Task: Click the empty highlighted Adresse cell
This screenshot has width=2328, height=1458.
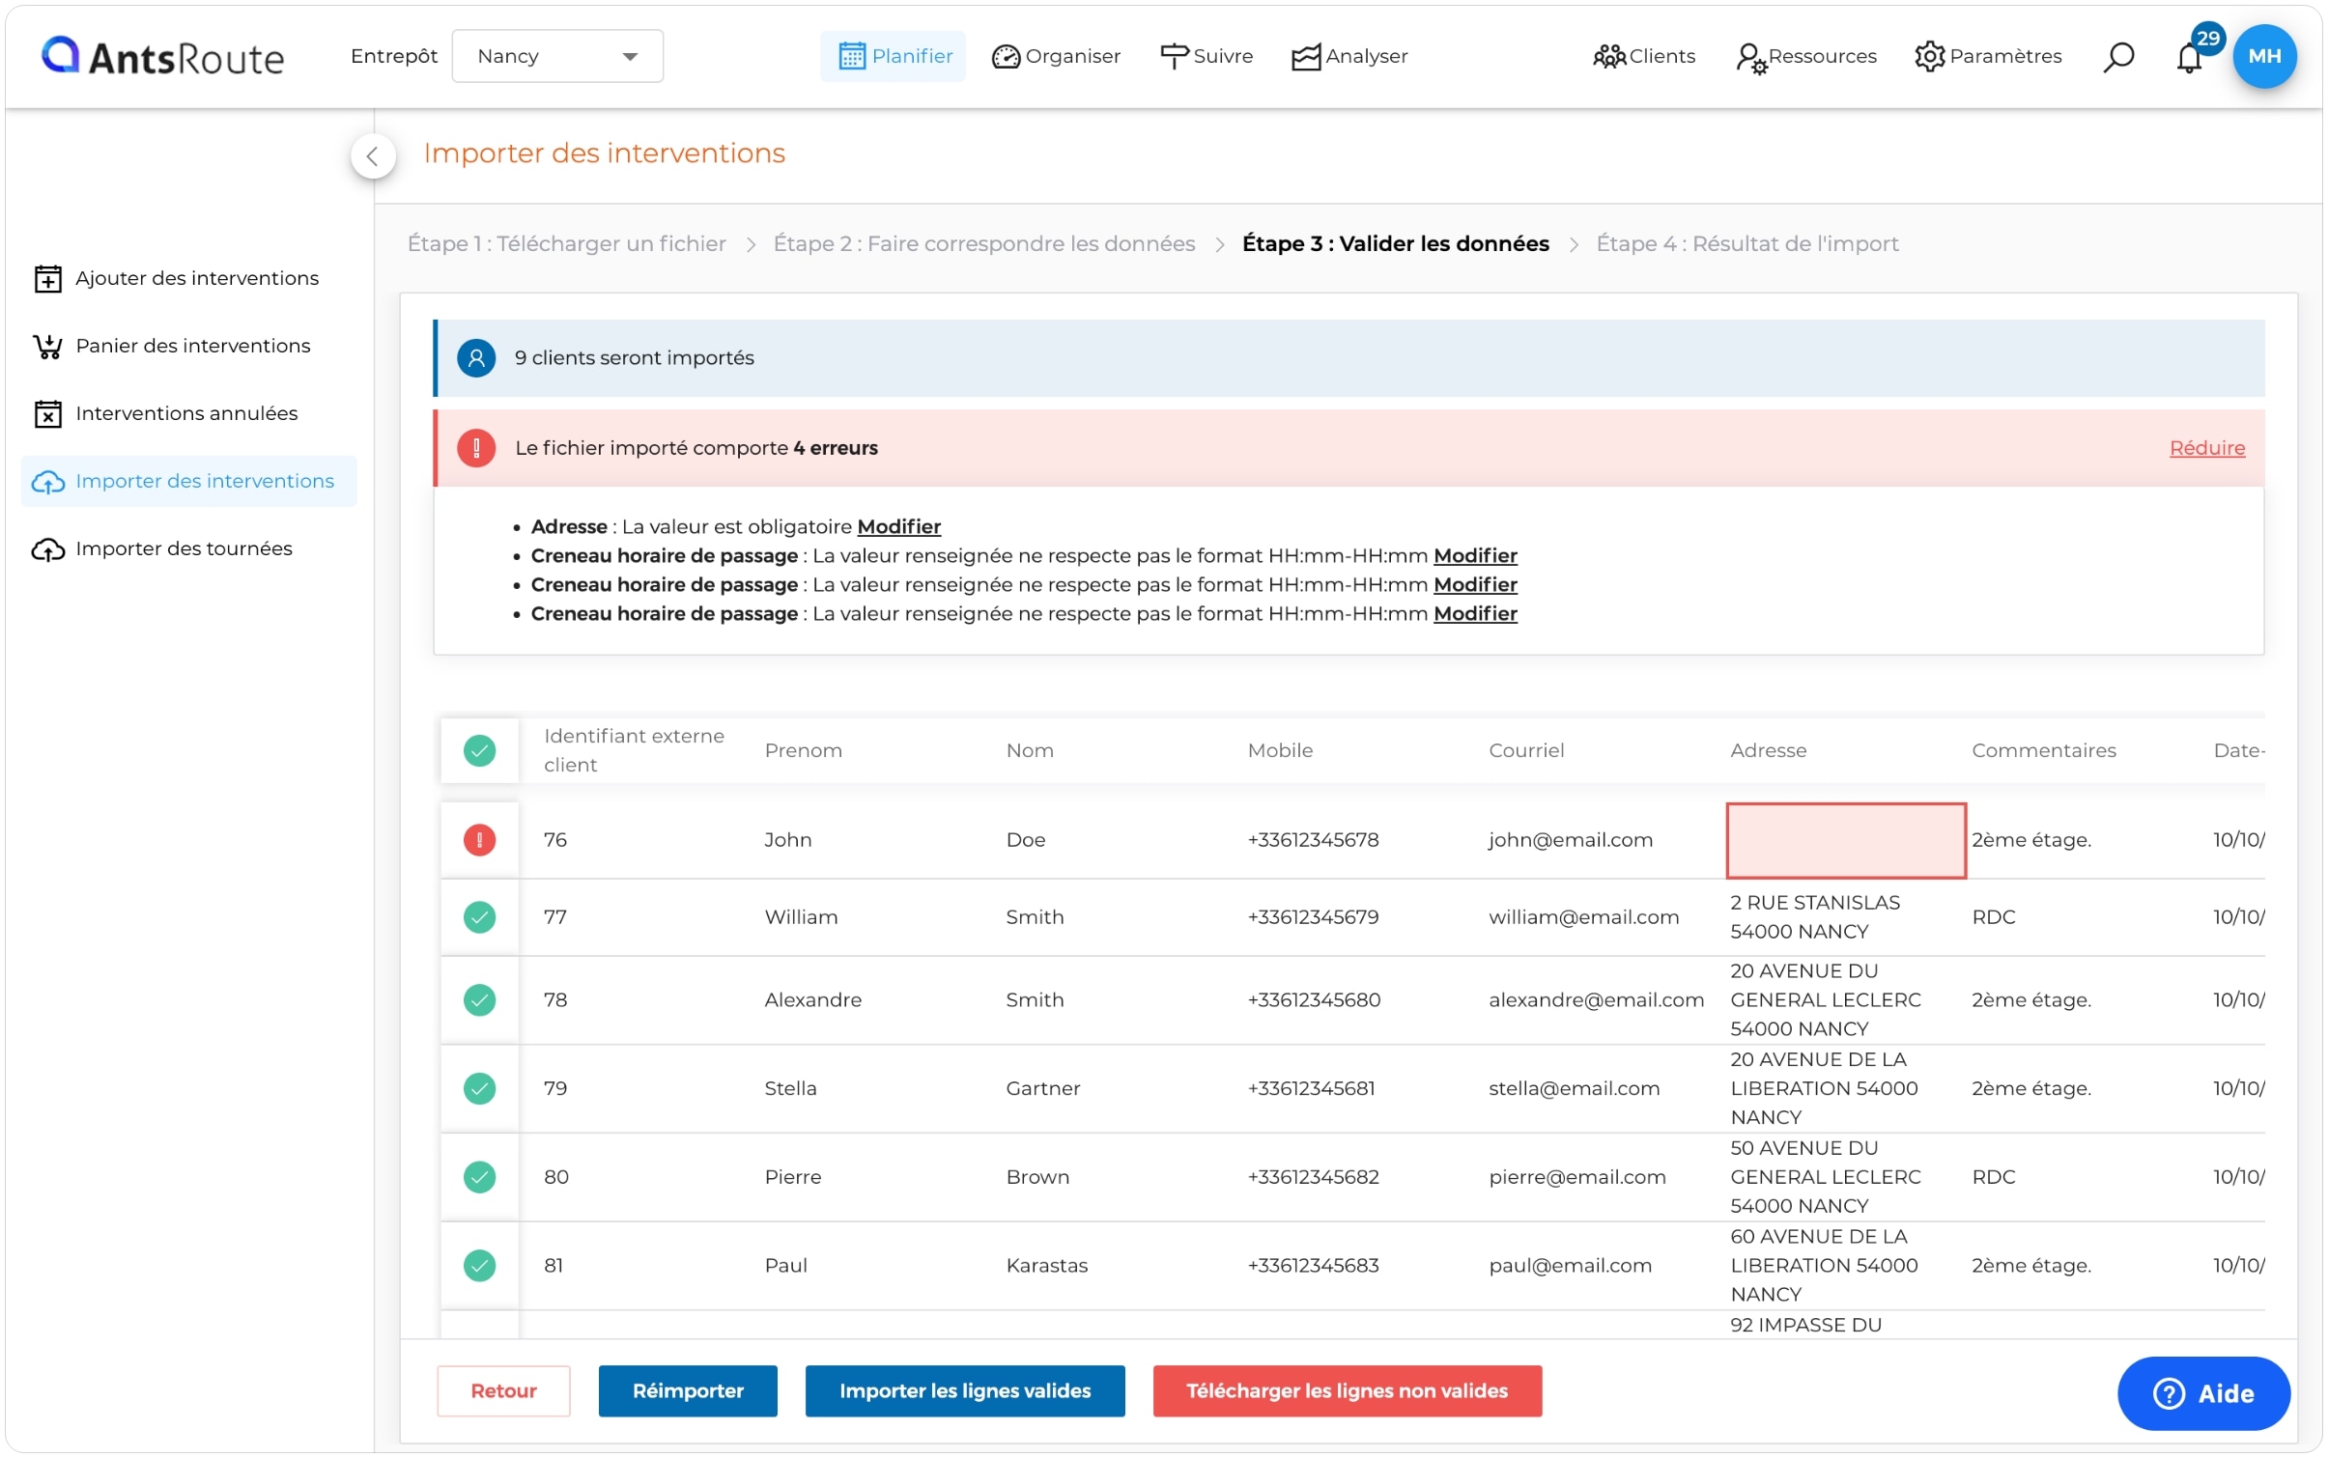Action: 1845,840
